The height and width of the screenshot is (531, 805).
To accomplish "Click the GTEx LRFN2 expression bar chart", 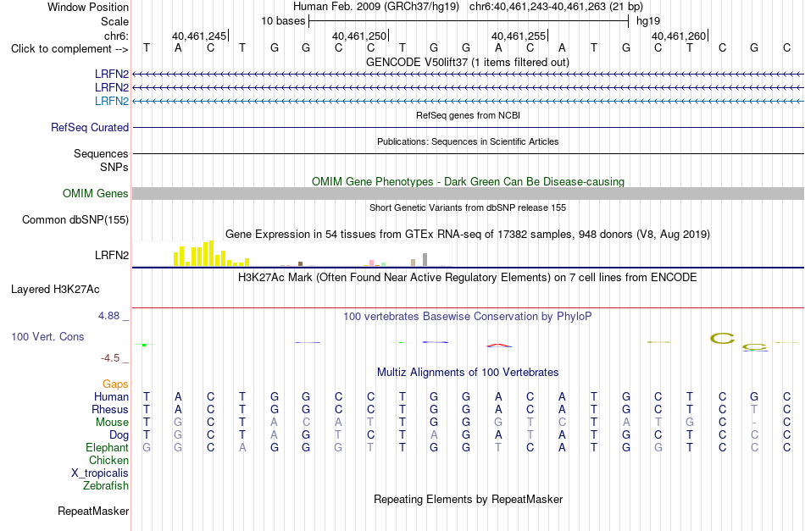I will [x=292, y=253].
